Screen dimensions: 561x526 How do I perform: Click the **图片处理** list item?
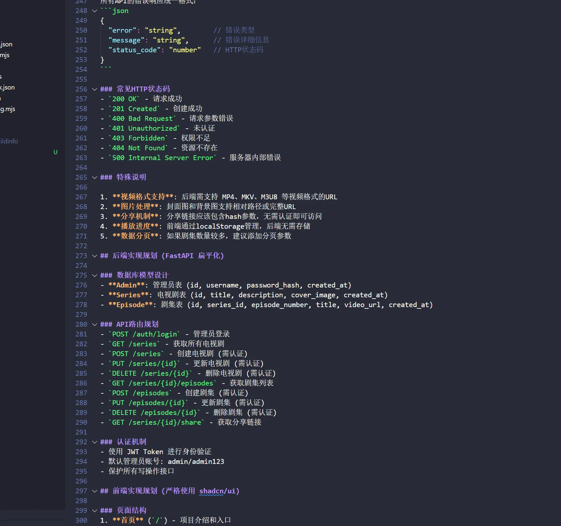(198, 207)
